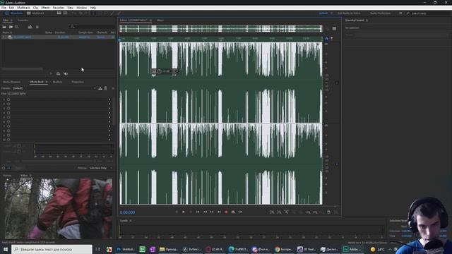Open the Clip menu
This screenshot has width=452, height=254.
35,8
